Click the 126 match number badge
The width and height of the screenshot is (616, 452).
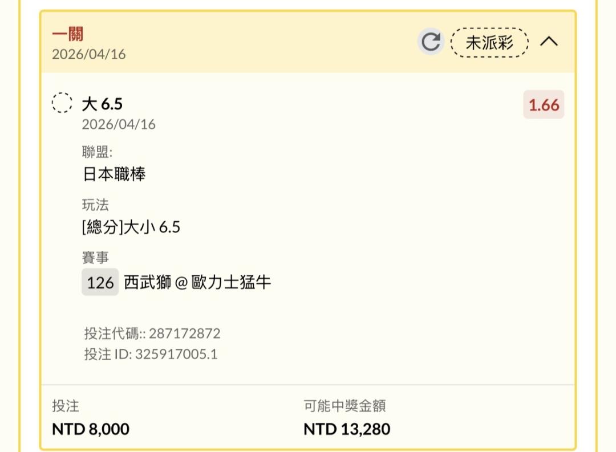click(x=100, y=282)
